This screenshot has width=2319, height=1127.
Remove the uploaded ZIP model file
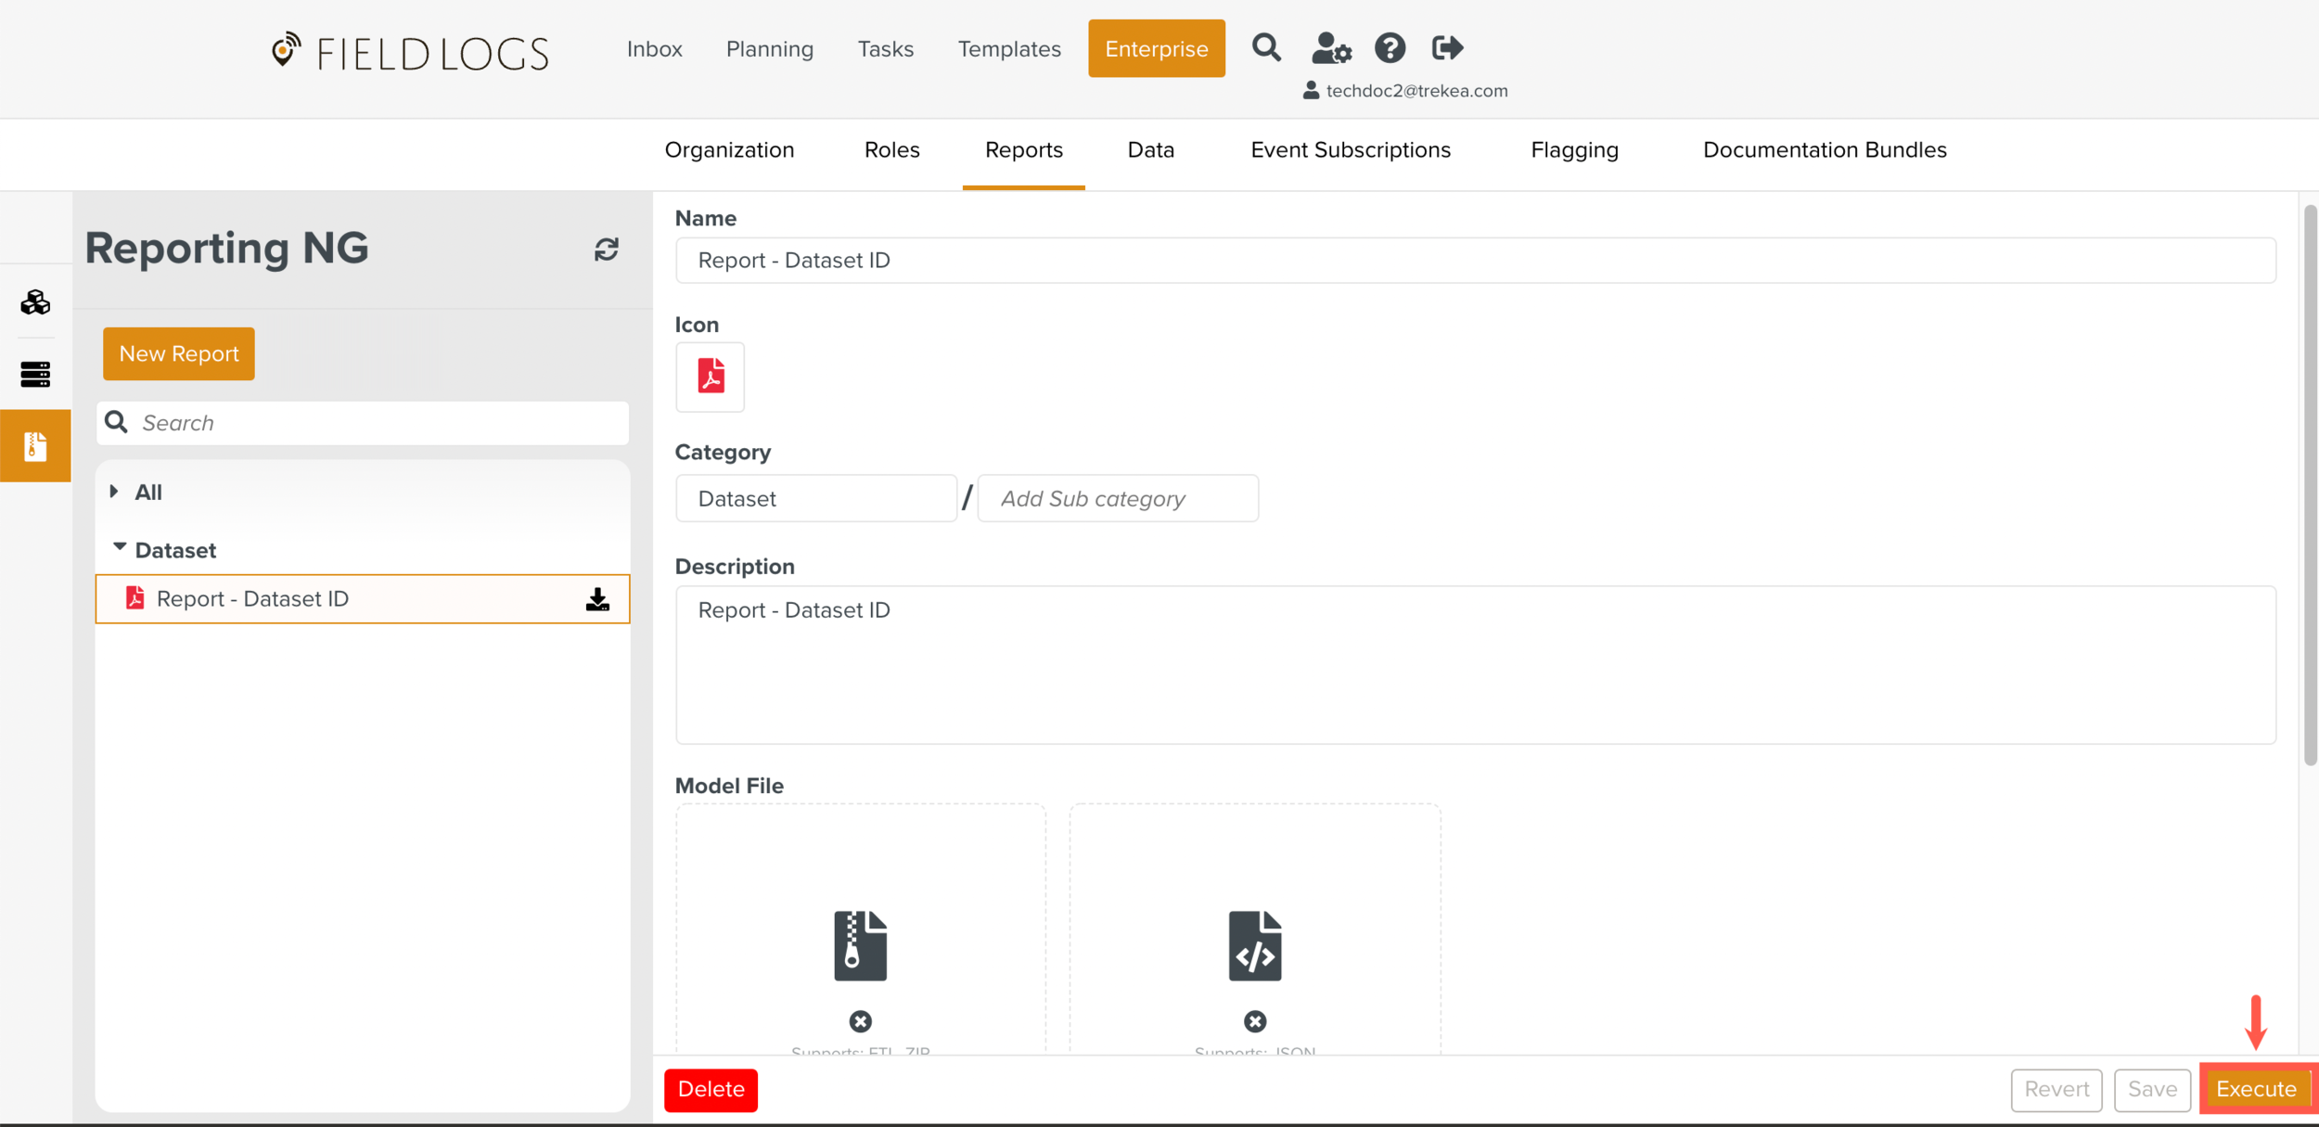860,1021
